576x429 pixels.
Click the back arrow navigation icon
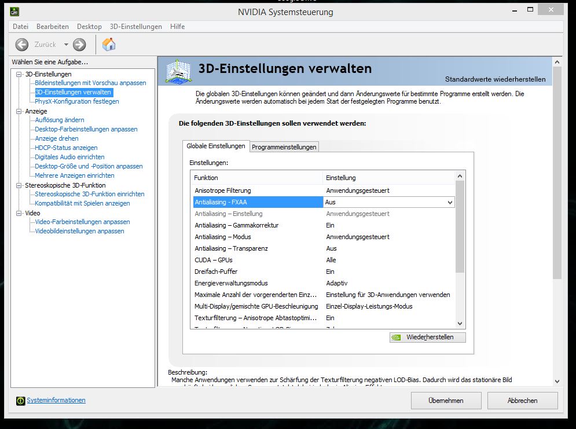point(21,45)
